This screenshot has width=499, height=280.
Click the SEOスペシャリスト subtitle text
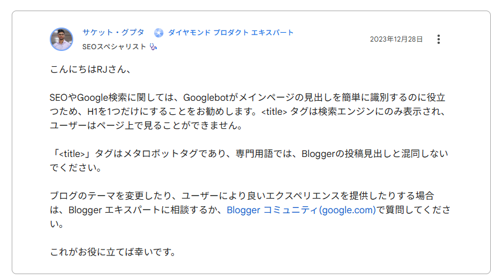114,47
